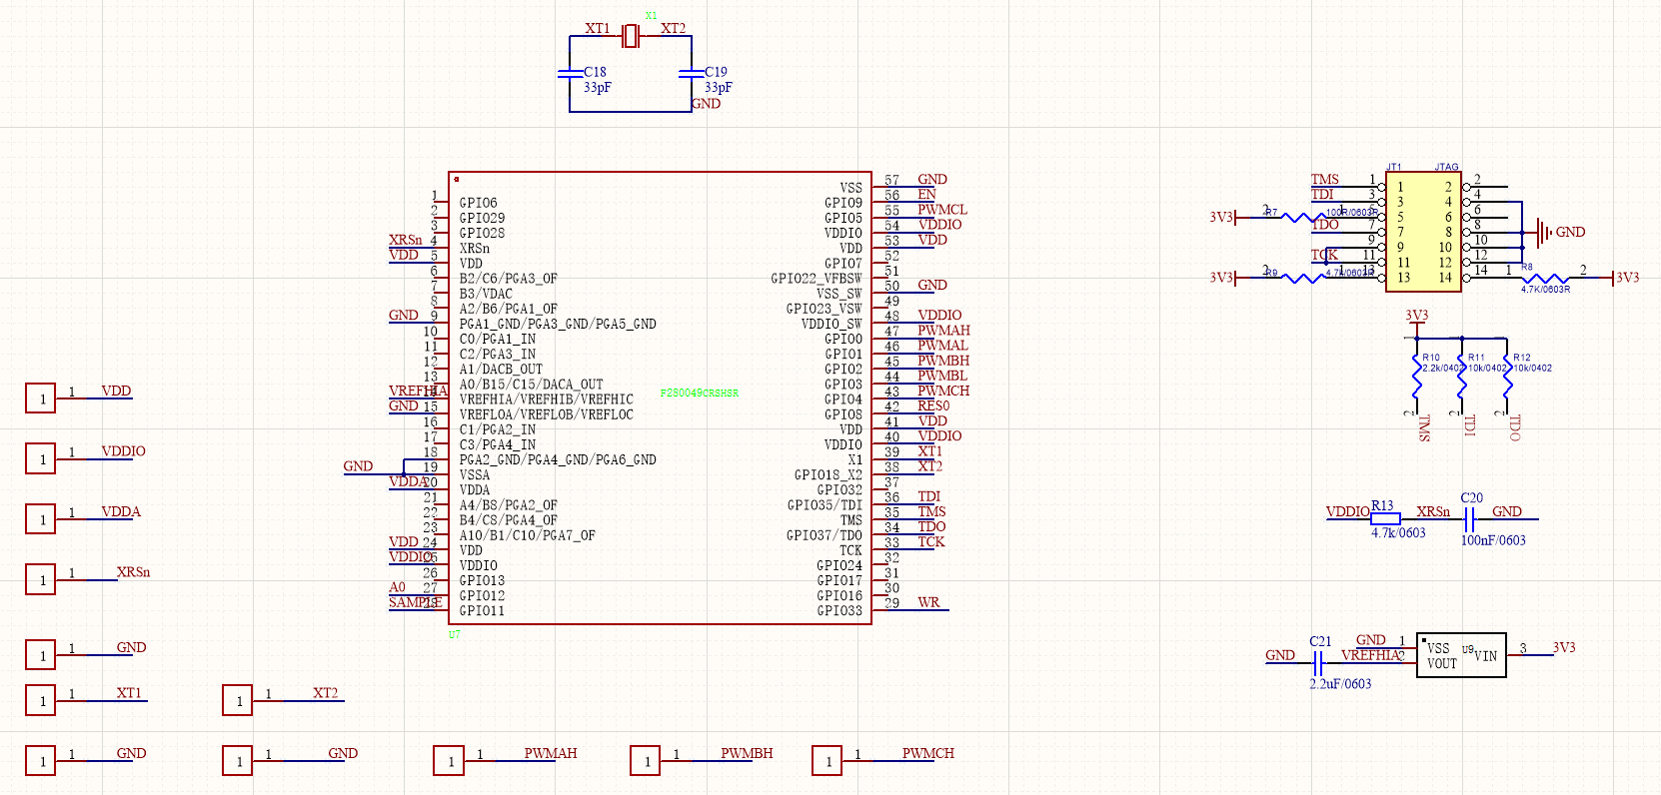The height and width of the screenshot is (795, 1661).
Task: Select the XT2 test point pad
Action: click(x=238, y=700)
